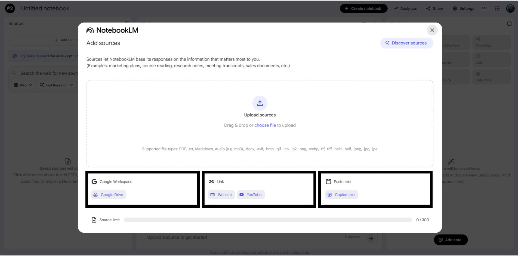The height and width of the screenshot is (256, 518).
Task: Collapse the Studio panel
Action: [x=509, y=24]
